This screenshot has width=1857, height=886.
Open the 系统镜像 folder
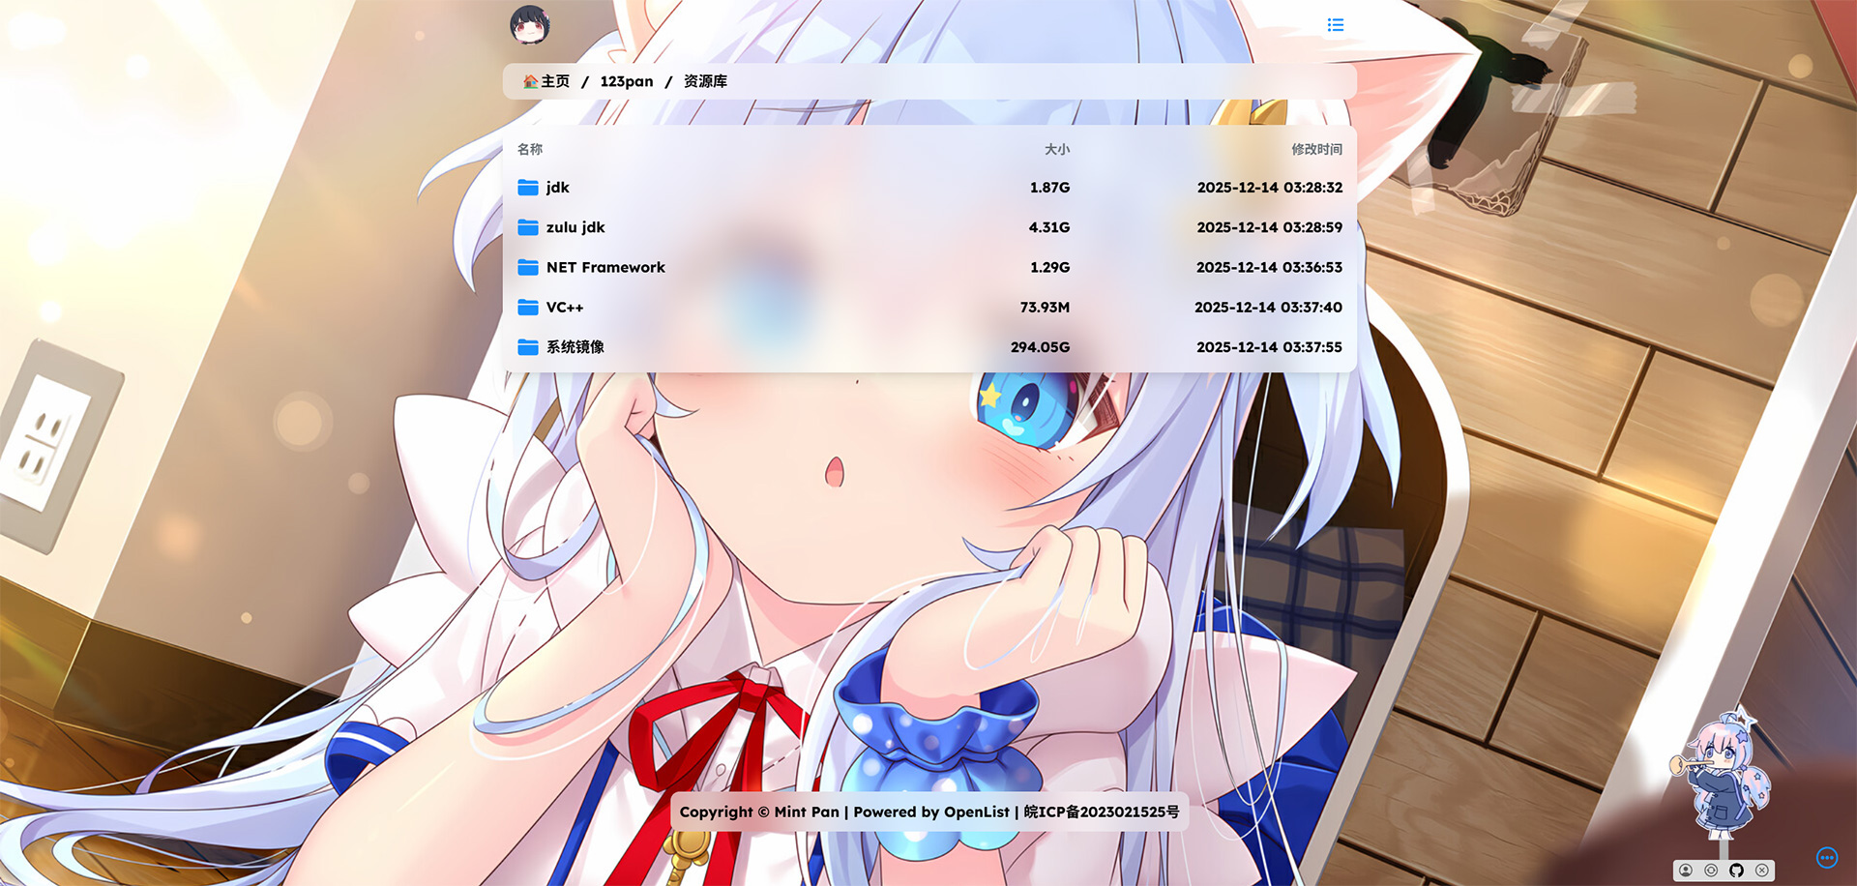(575, 347)
